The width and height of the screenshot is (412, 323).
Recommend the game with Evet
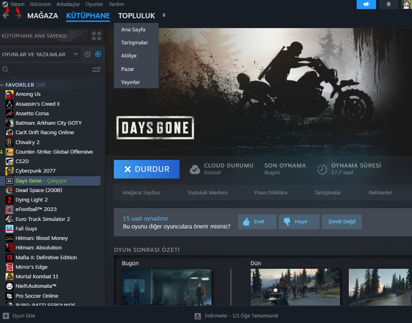(257, 222)
